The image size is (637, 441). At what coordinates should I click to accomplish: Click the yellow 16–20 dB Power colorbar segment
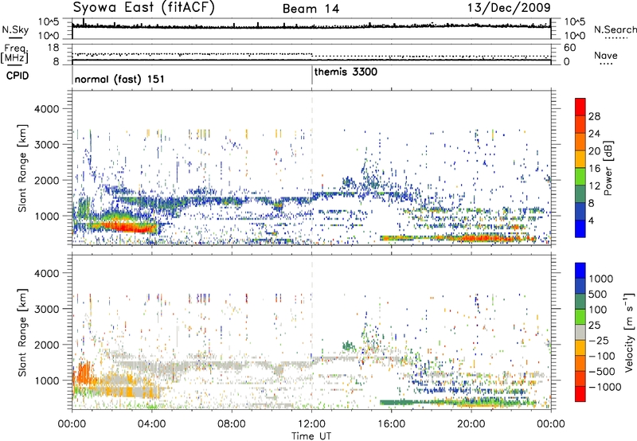pyautogui.click(x=580, y=159)
